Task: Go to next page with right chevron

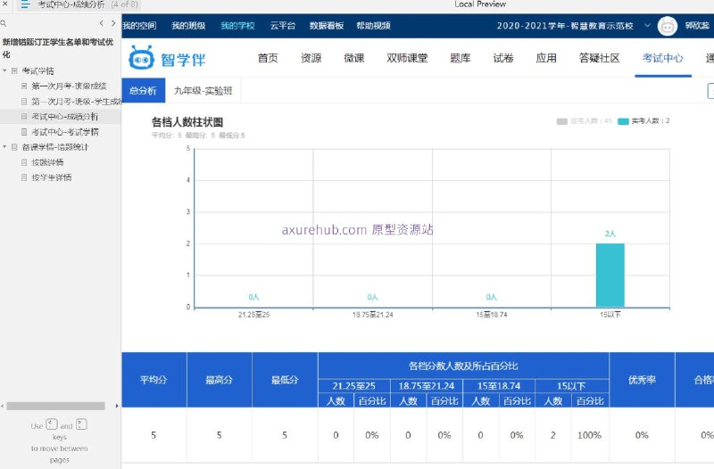Action: (x=113, y=23)
